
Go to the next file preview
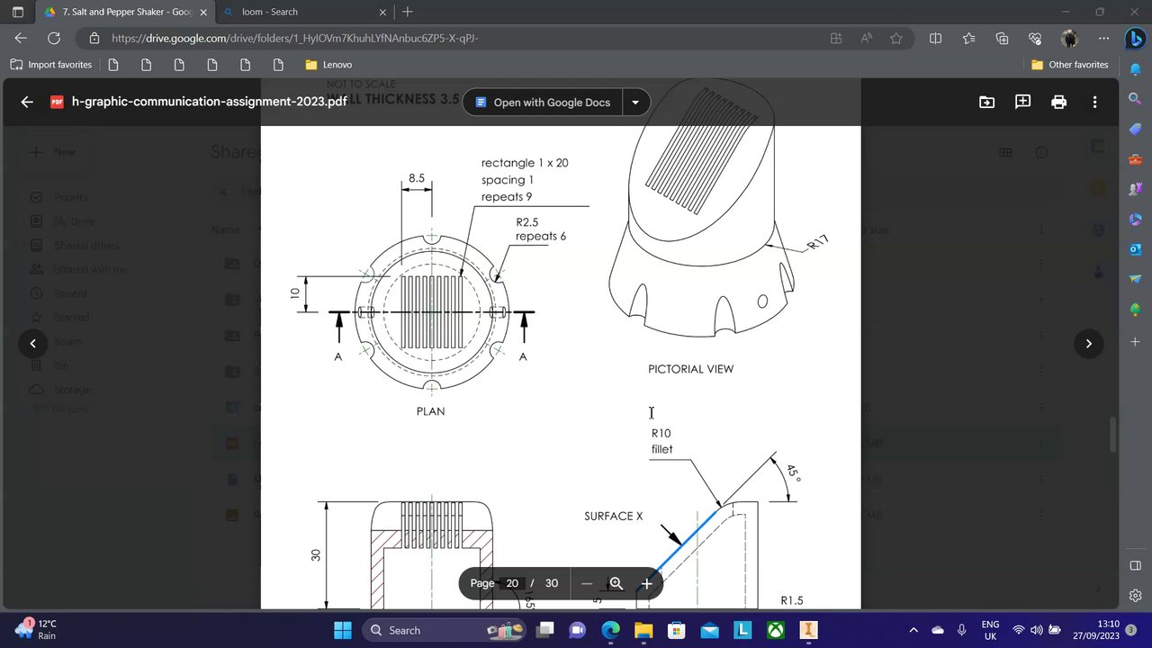click(1089, 343)
